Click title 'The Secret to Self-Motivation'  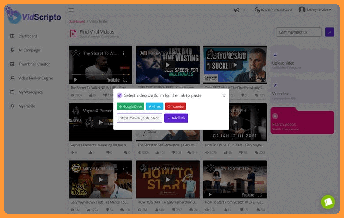pos(167,145)
